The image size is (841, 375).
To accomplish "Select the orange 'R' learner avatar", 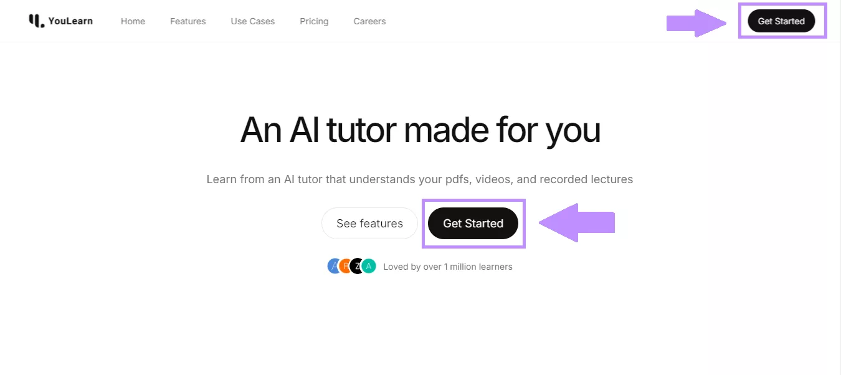I will point(344,266).
